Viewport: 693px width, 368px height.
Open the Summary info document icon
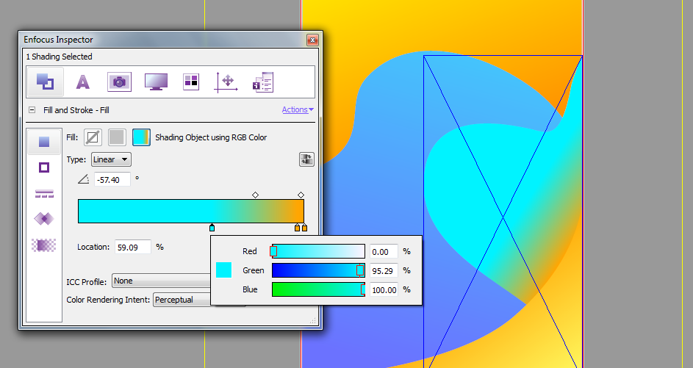[x=263, y=82]
